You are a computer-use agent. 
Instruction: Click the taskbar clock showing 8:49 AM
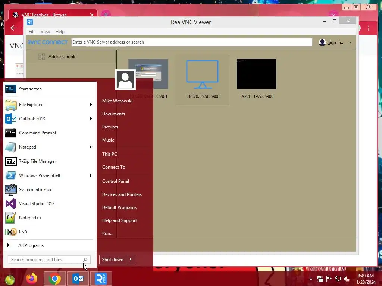coord(366,279)
